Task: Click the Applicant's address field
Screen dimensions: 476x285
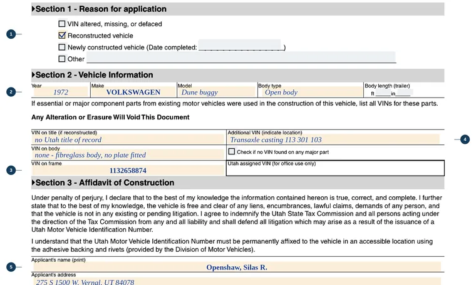Action: (x=237, y=281)
